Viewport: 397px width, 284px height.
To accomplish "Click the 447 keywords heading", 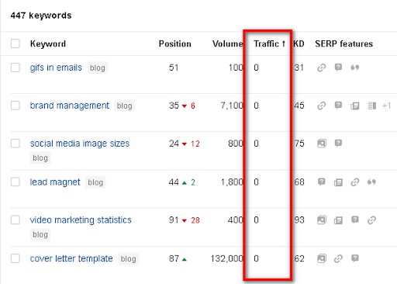I will (41, 16).
